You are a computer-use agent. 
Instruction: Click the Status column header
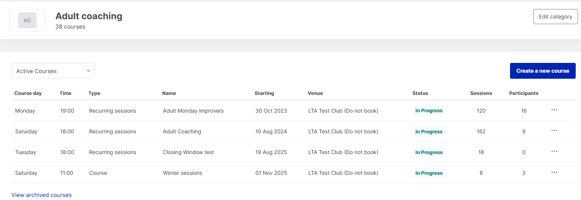coord(420,93)
